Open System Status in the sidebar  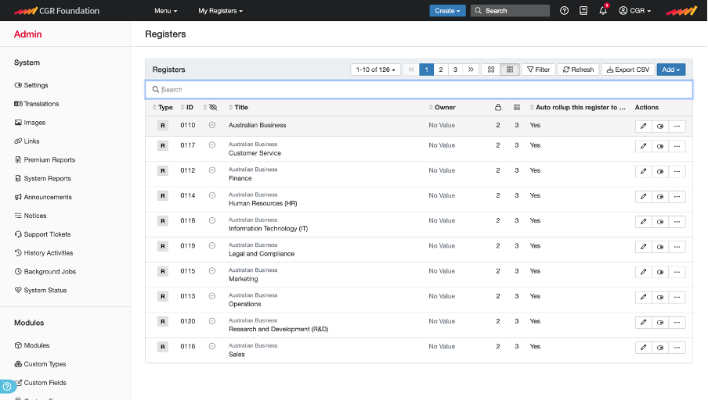click(x=41, y=291)
